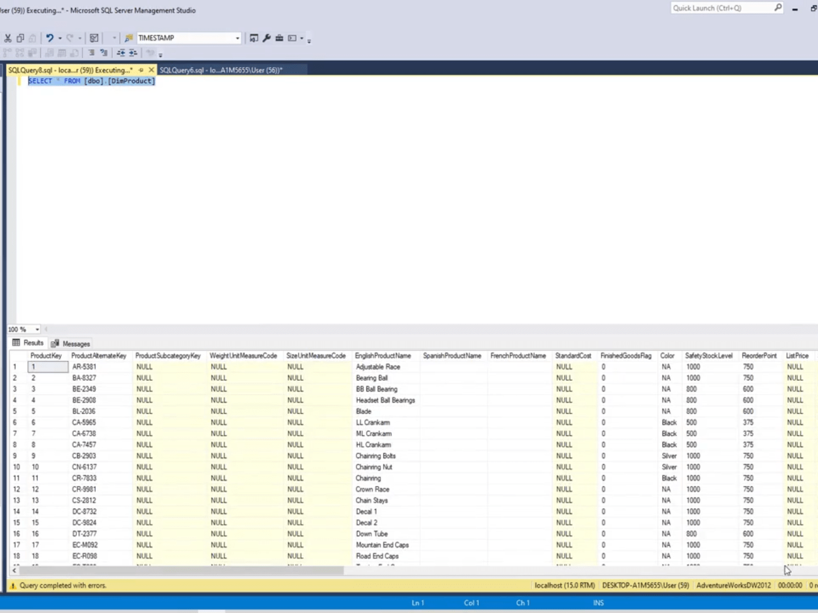Click the ProductAlternateKey column header

pos(99,356)
